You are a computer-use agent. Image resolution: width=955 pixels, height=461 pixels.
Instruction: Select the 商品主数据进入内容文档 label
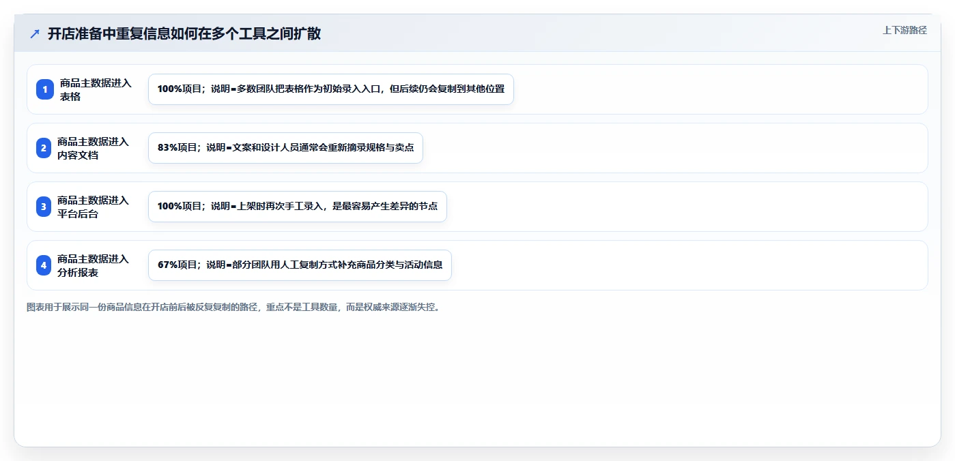point(93,148)
